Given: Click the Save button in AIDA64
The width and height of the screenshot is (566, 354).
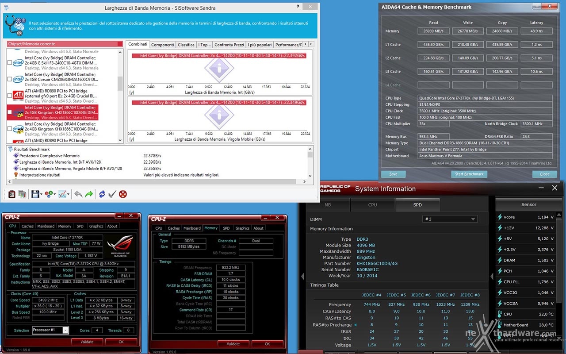Looking at the screenshot, I should pyautogui.click(x=393, y=174).
